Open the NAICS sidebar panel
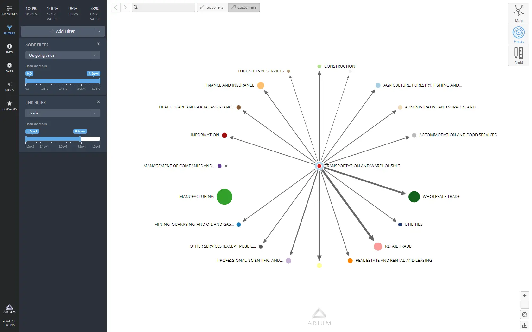Screen dimensions: 532x332 [x=9, y=87]
